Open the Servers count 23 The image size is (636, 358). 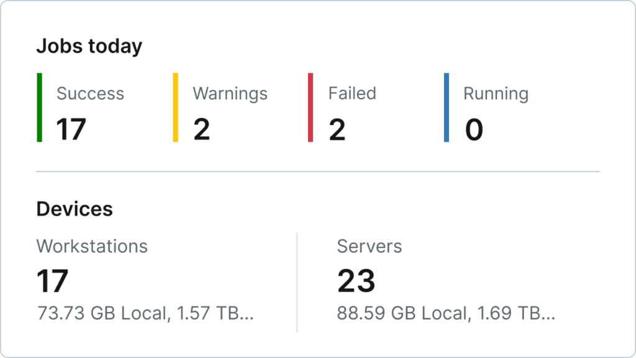pos(357,282)
